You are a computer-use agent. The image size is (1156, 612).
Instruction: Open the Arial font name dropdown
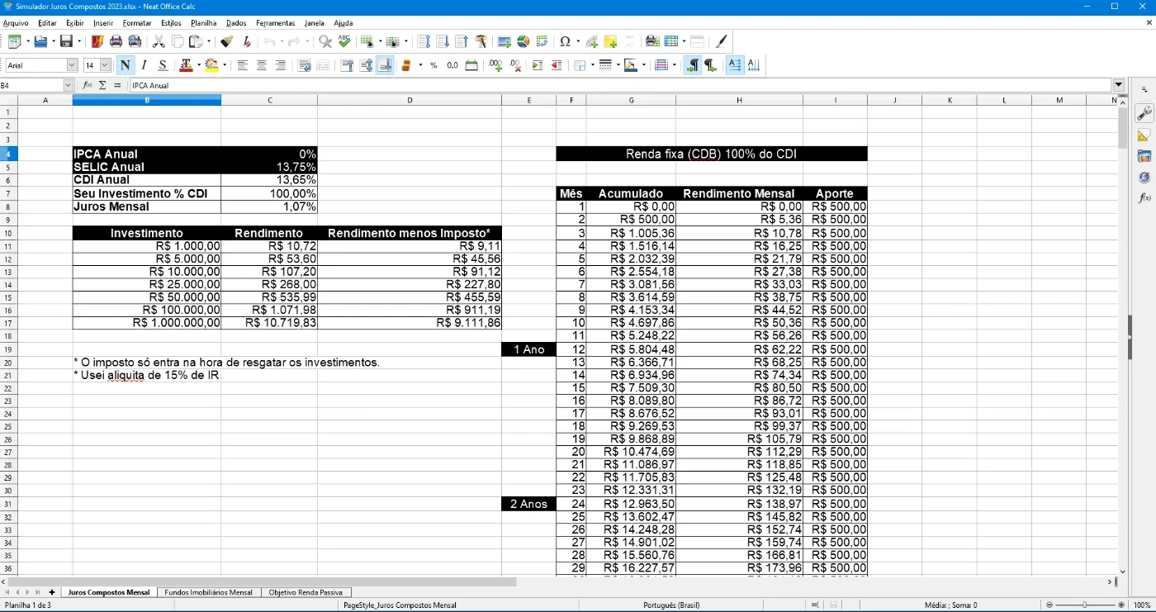72,65
